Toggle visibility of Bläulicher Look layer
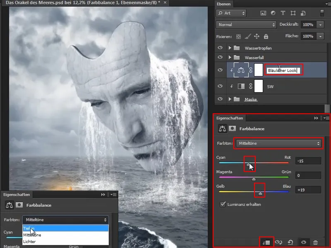The width and height of the screenshot is (331, 248). (x=220, y=70)
